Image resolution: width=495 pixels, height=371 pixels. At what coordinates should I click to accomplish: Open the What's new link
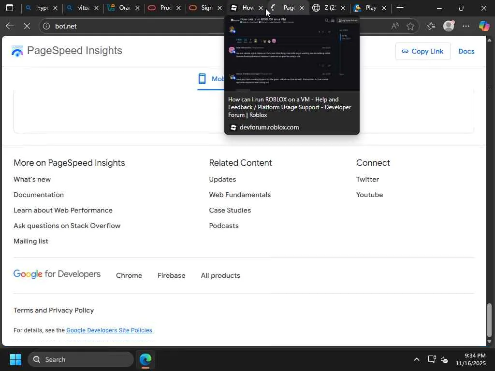(x=32, y=179)
